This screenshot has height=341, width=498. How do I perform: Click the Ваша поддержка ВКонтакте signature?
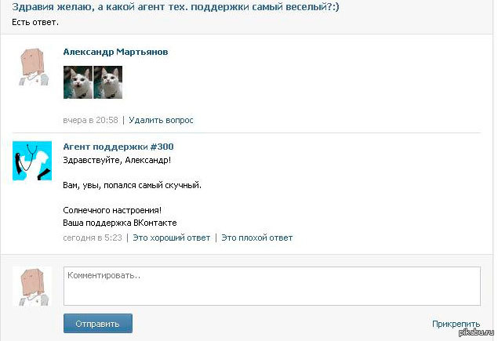[120, 223]
